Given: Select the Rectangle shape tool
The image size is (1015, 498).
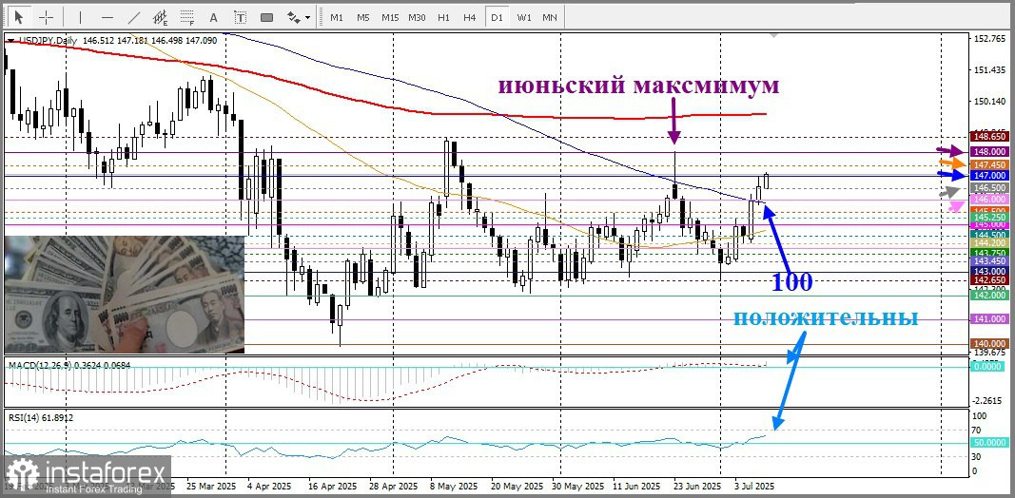Looking at the screenshot, I should (x=266, y=17).
